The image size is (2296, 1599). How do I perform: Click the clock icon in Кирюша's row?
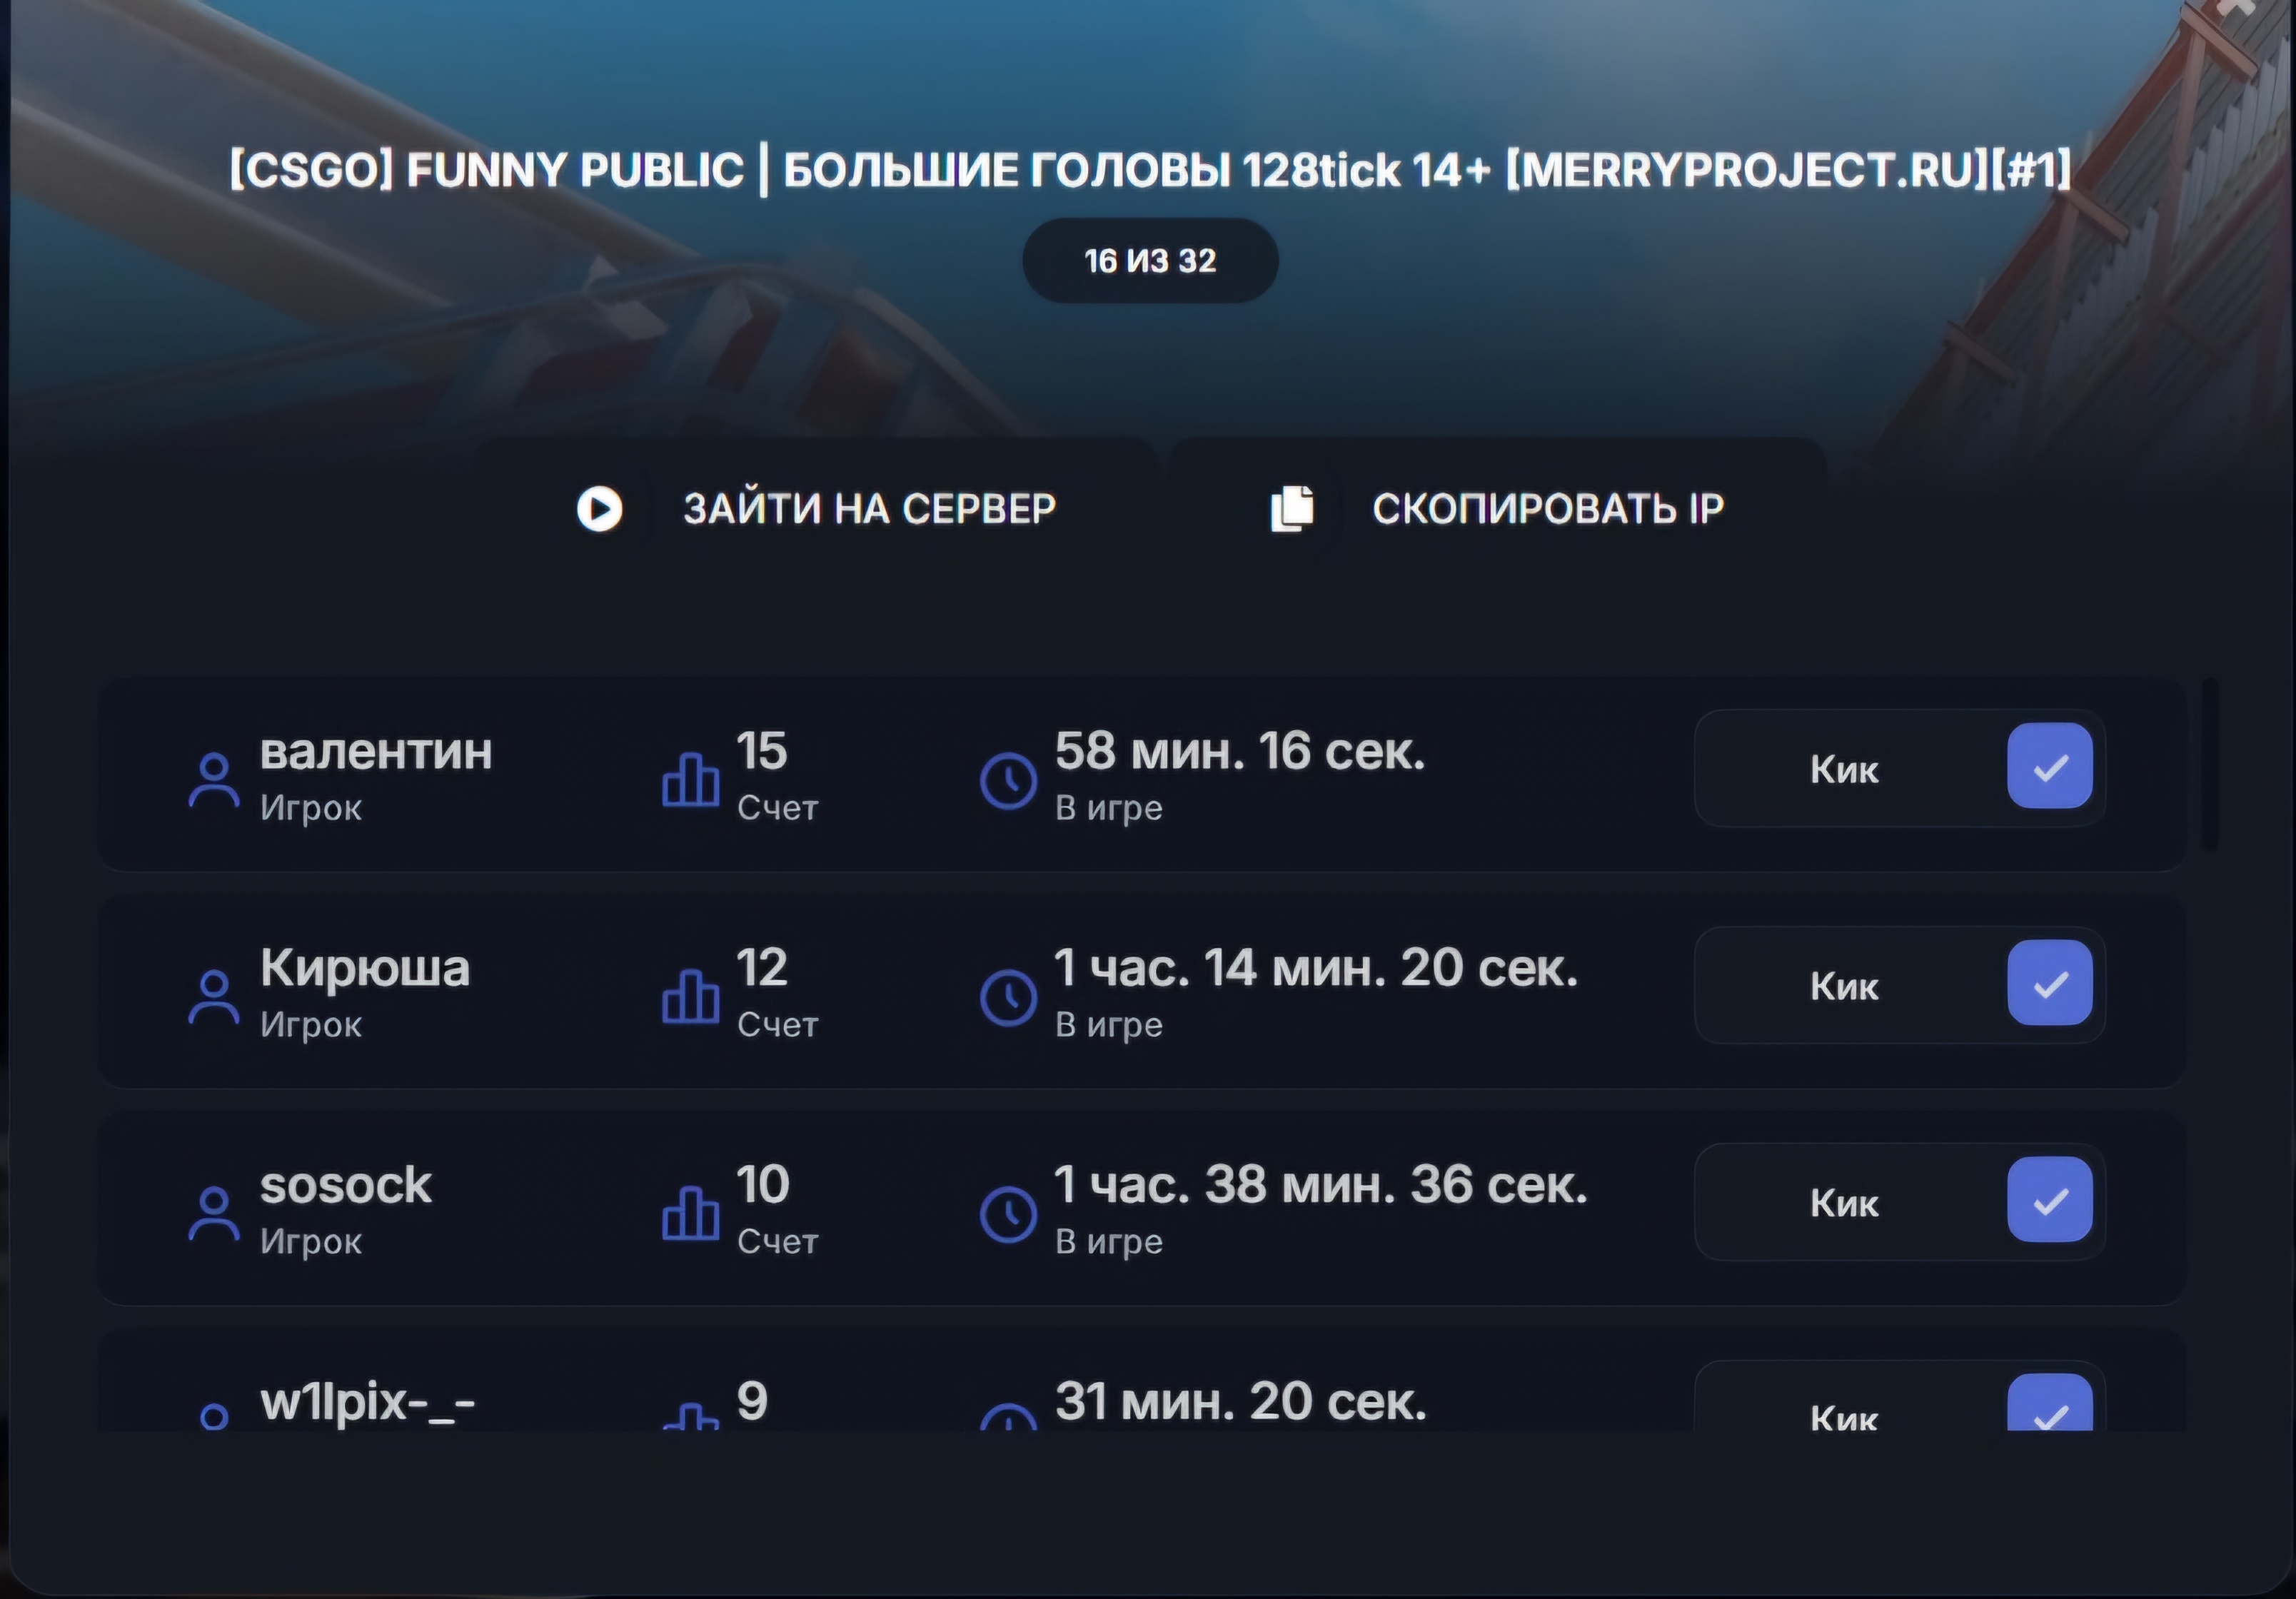coord(1008,997)
